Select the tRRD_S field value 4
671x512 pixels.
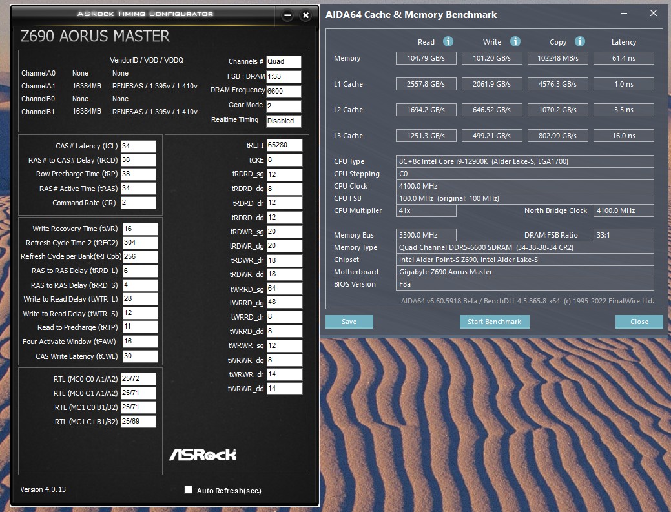140,285
